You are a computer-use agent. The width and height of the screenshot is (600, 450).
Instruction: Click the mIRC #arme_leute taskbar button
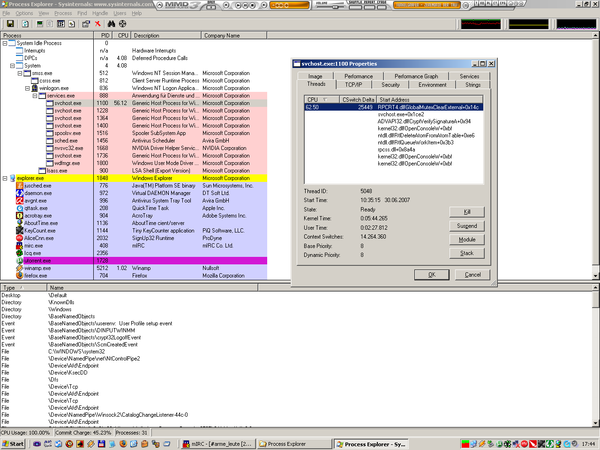(218, 443)
